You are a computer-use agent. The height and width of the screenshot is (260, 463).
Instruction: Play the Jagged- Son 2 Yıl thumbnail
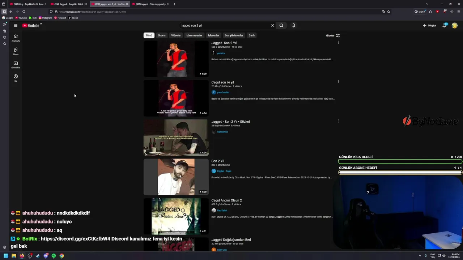coord(176,59)
